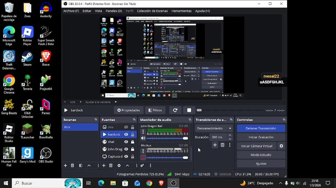Restart media playback for bardock source
The image size is (336, 188).
pos(175,110)
